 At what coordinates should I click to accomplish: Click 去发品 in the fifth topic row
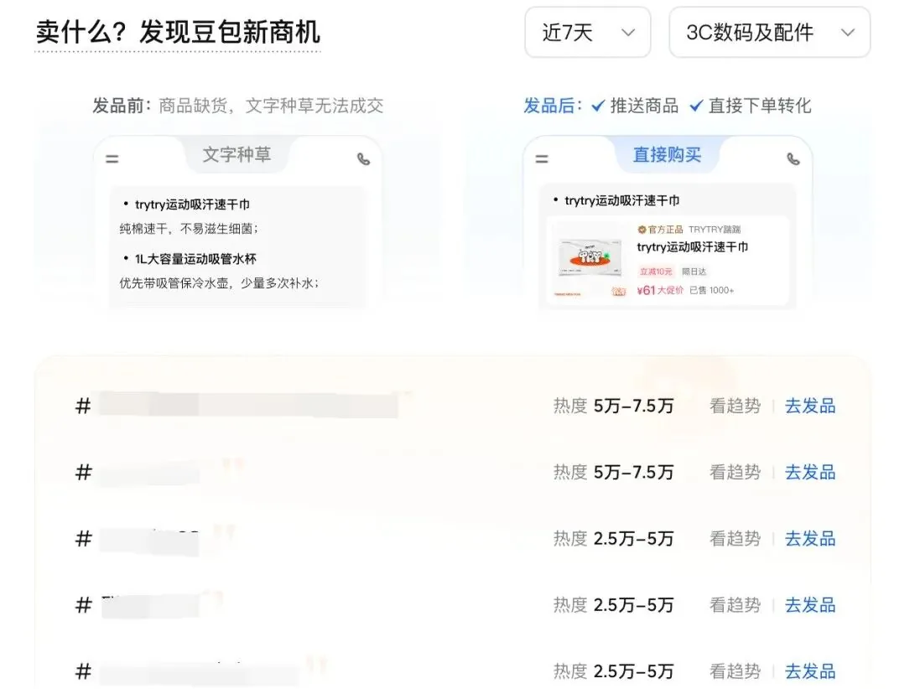pyautogui.click(x=810, y=671)
